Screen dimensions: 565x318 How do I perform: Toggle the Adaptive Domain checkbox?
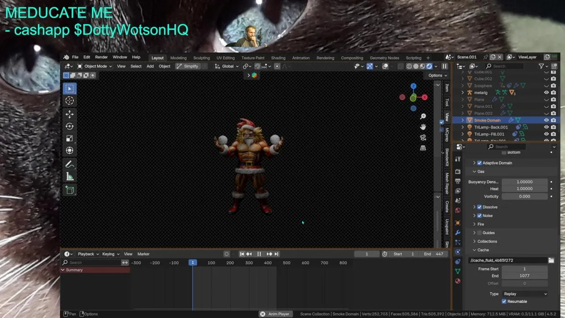click(x=479, y=163)
